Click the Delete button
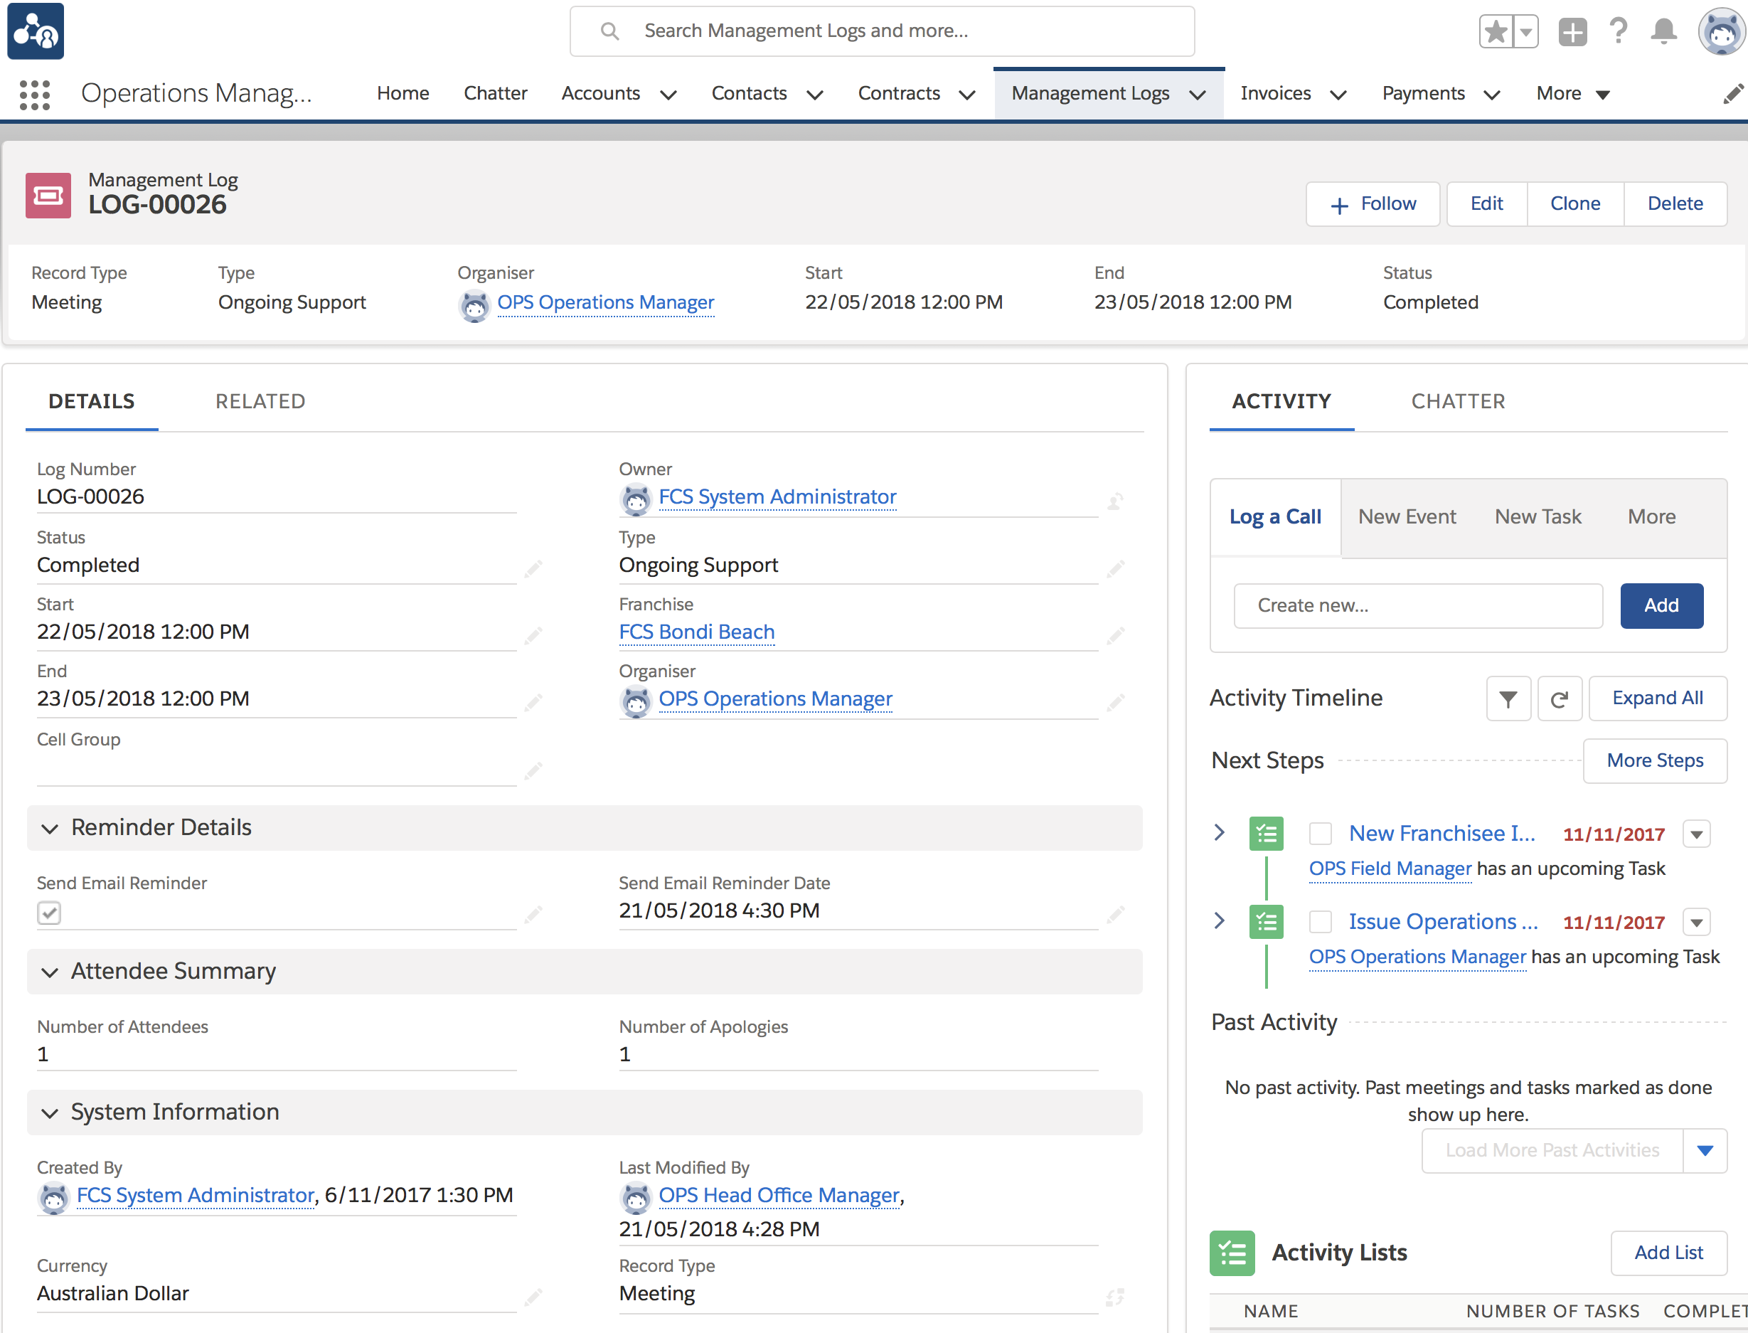The image size is (1748, 1333). coord(1675,204)
